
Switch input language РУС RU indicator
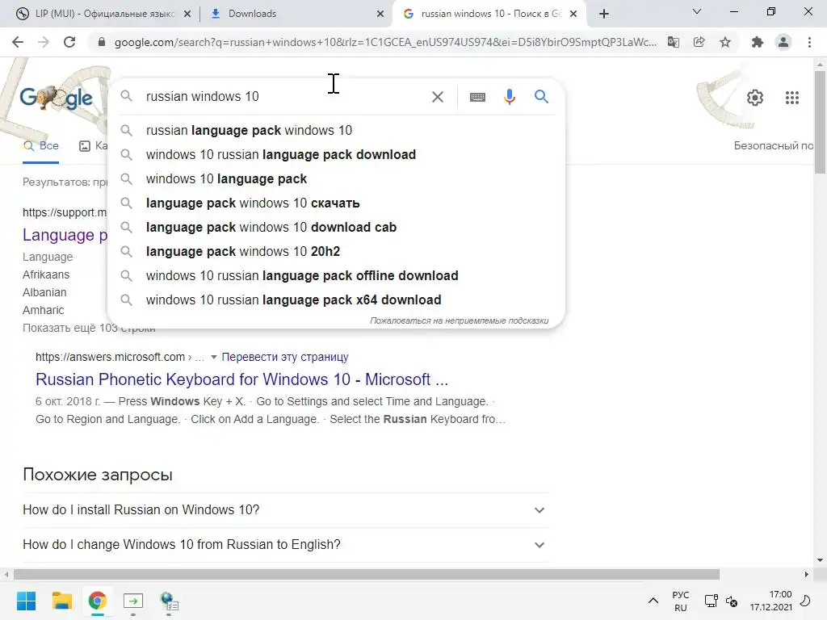click(680, 601)
